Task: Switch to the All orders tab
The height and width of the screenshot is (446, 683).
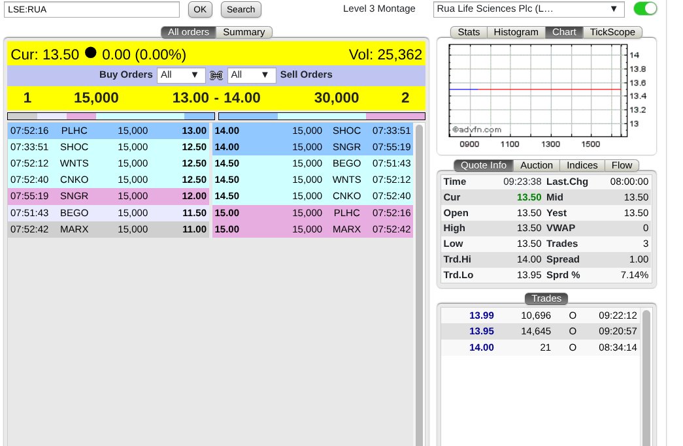Action: pos(189,32)
